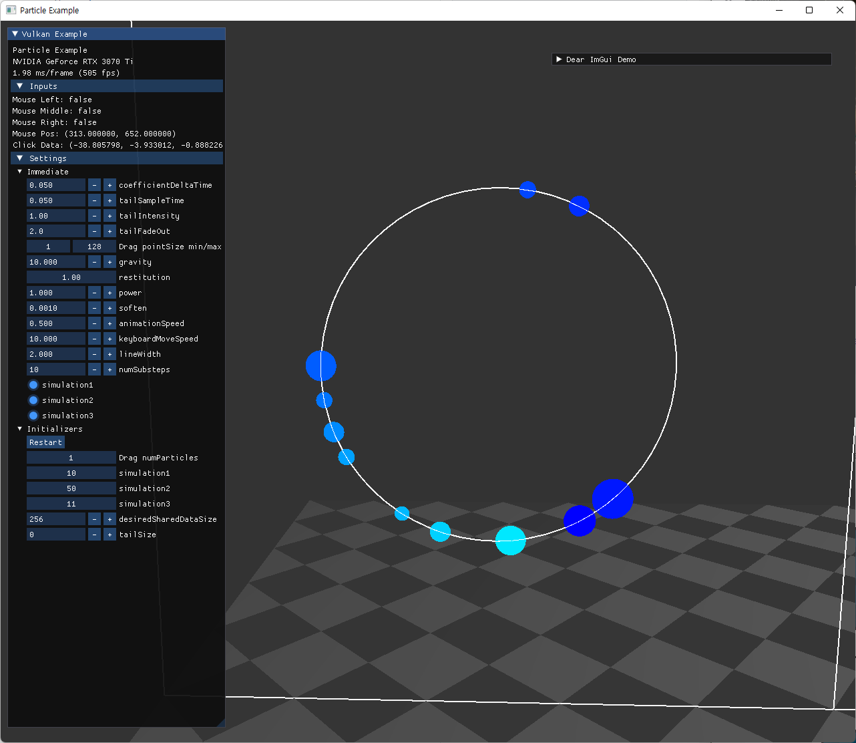Viewport: 856px width, 743px height.
Task: Click the Restart button
Action: click(x=45, y=442)
